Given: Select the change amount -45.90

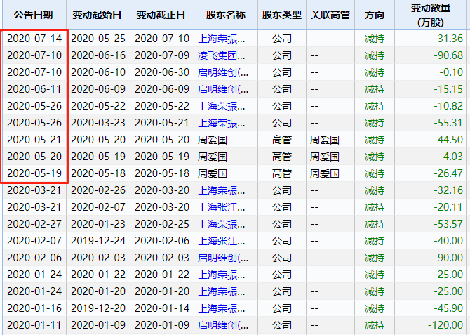Looking at the screenshot, I should (448, 308).
